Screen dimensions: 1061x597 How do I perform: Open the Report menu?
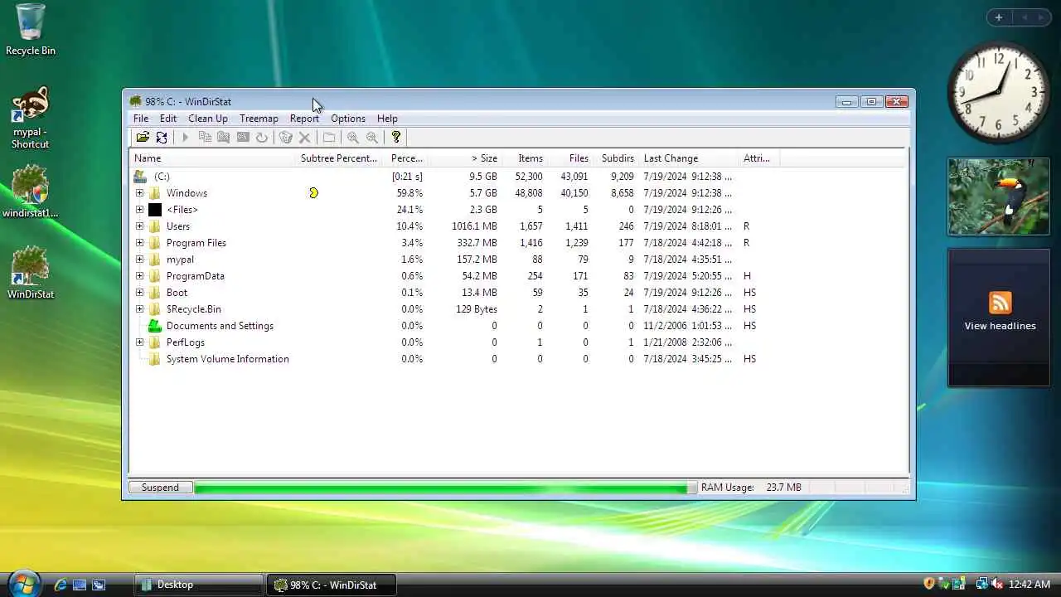click(304, 119)
